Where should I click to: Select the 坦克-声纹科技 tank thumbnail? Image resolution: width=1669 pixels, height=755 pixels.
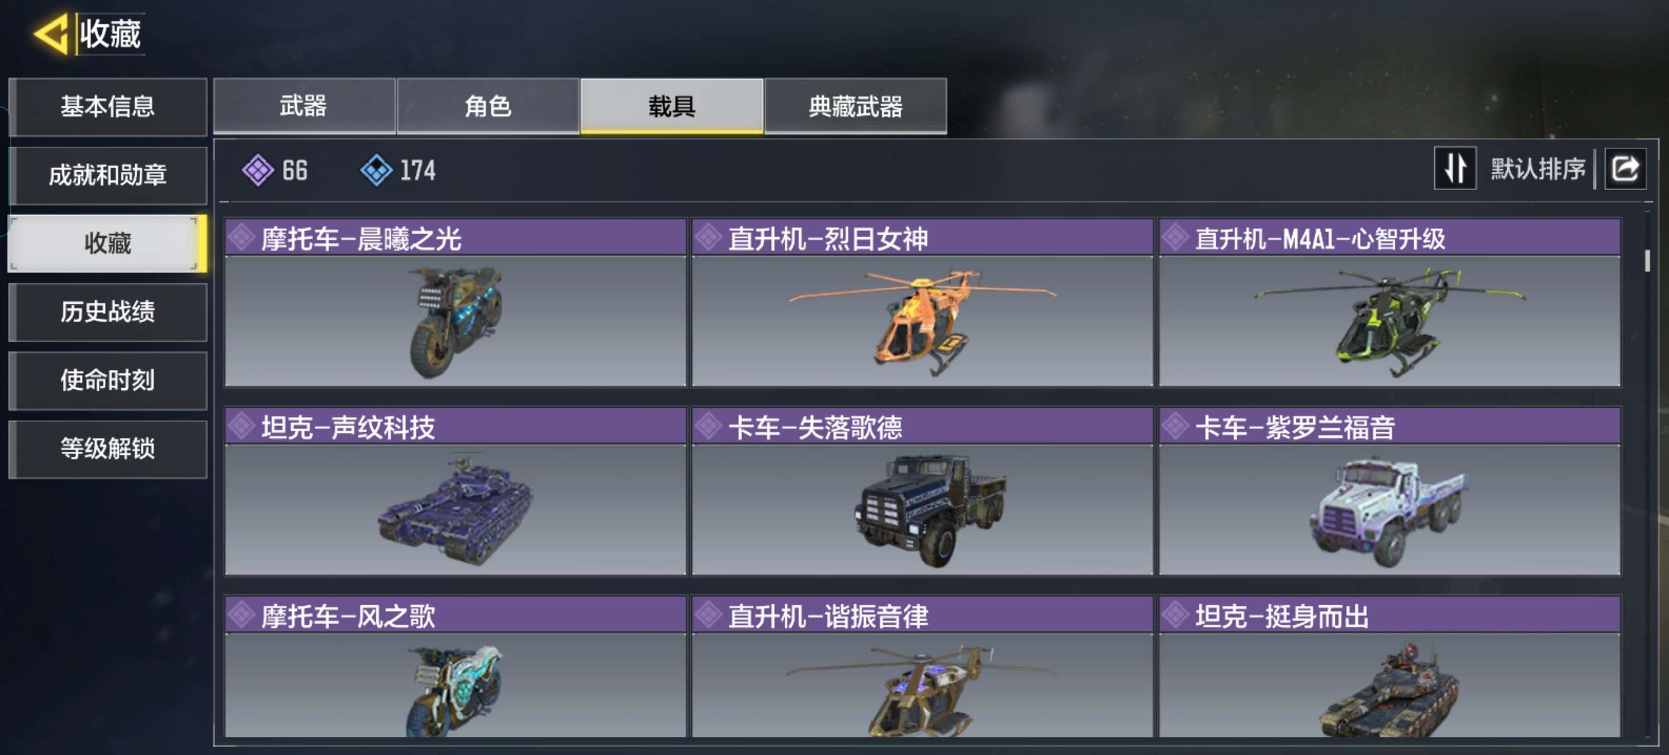tap(456, 510)
